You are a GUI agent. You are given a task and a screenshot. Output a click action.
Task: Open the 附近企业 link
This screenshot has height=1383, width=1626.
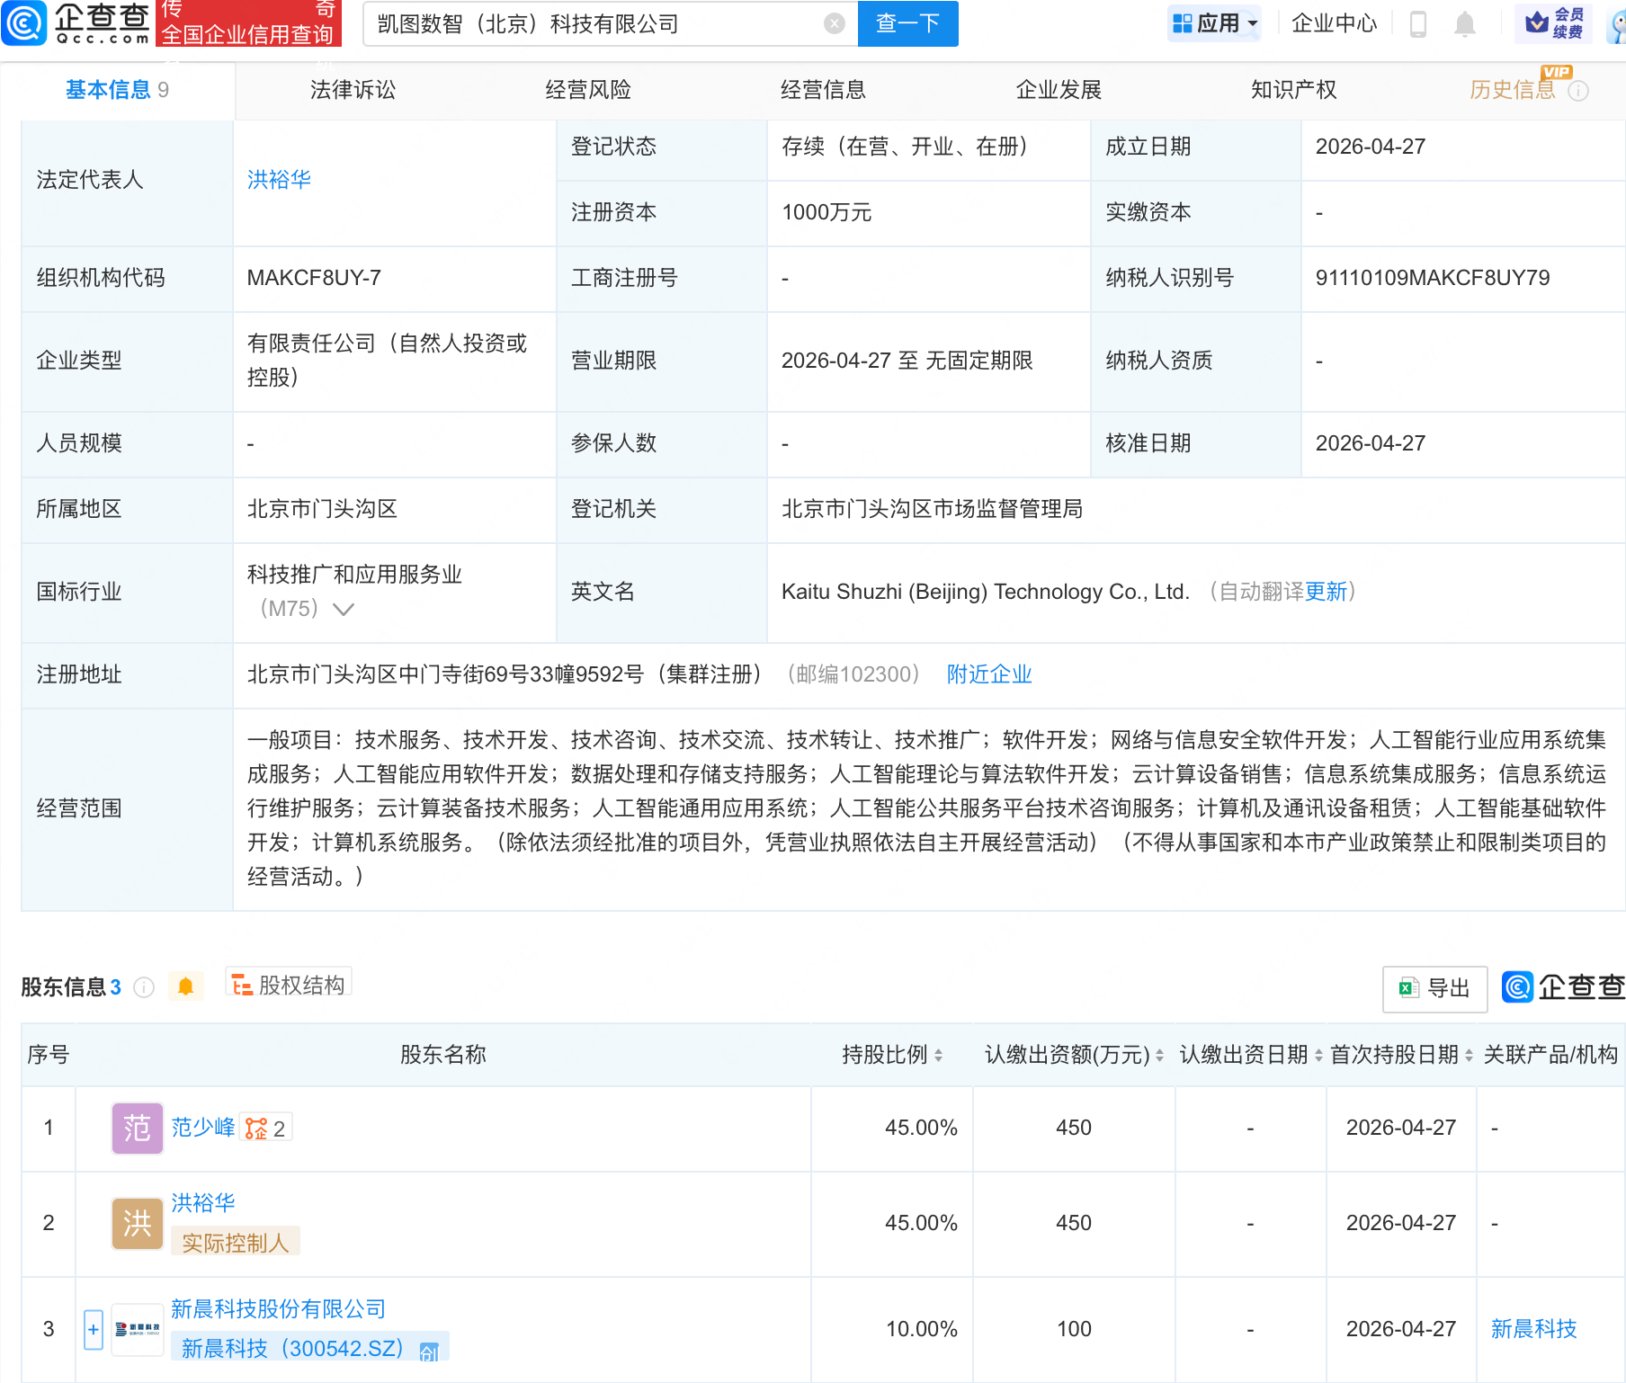coord(989,674)
